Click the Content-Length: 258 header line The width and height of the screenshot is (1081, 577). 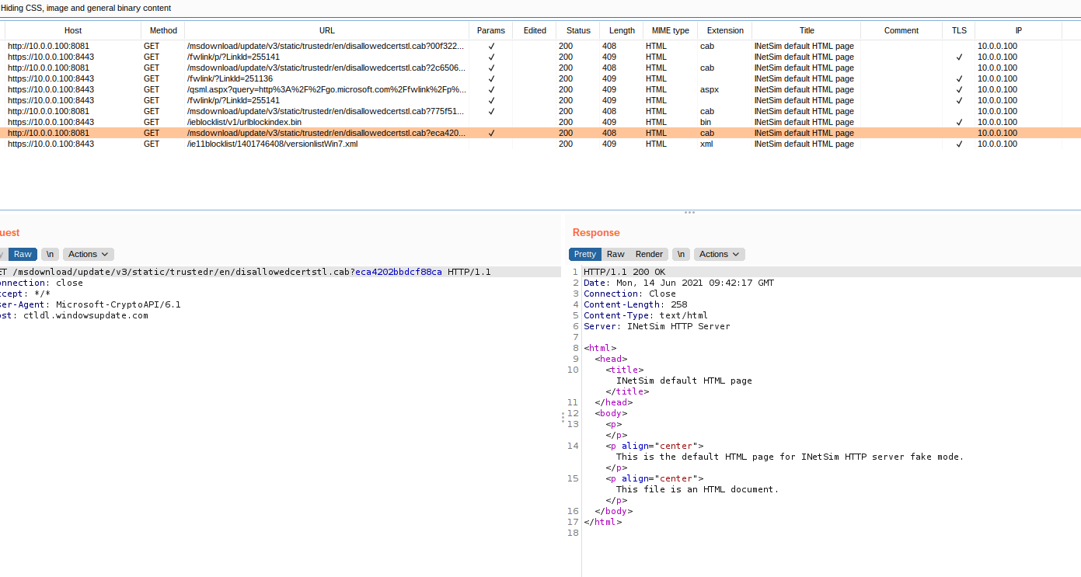tap(636, 304)
